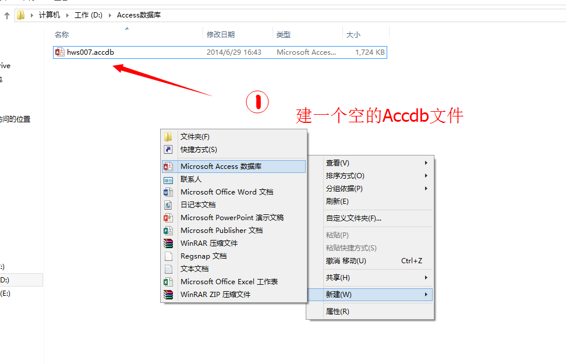Screen dimensions: 566x364
Task: Click the folder icon in the address bar
Action: (x=21, y=15)
